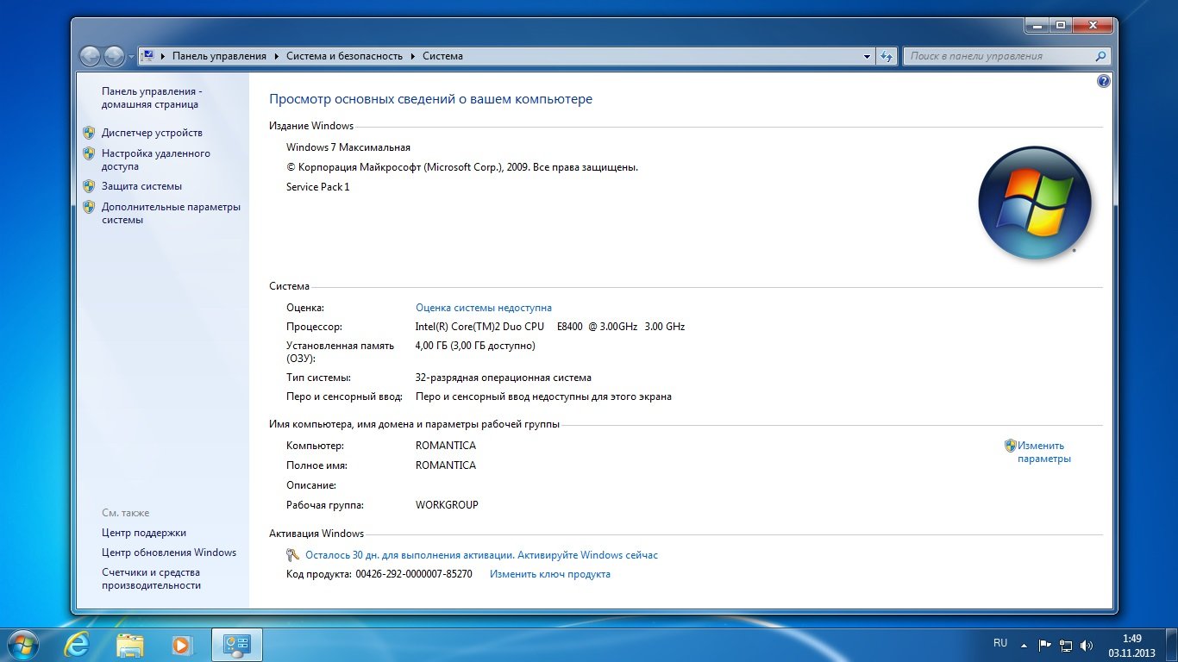1178x662 pixels.
Task: Click "Осталось 30 дн. для выполнения активации" link
Action: 481,555
